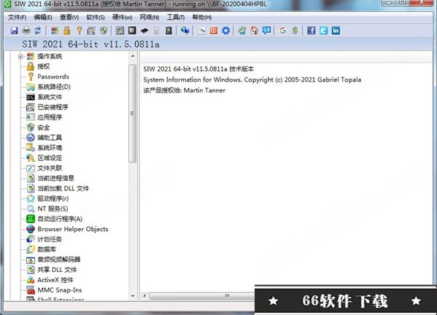
Task: Click the red power button toolbar icon
Action: [x=214, y=31]
